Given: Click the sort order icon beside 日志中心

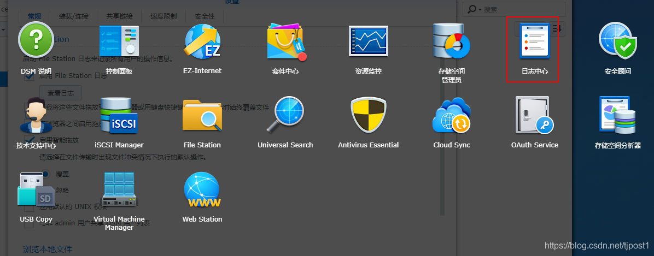Looking at the screenshot, I should click(x=557, y=28).
